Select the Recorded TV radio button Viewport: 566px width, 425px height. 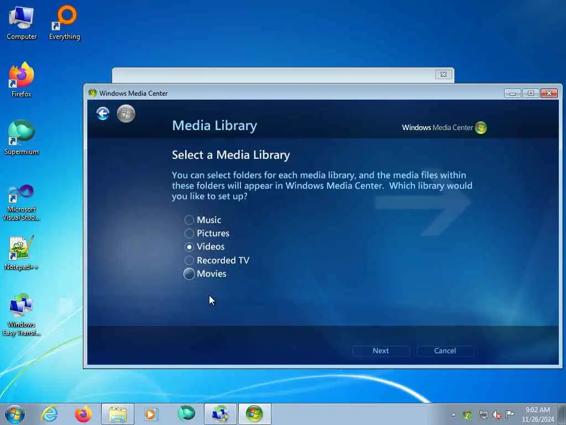(189, 260)
